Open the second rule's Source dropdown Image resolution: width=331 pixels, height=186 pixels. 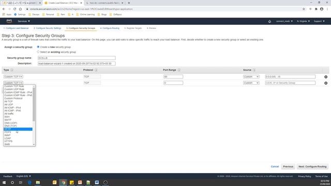pos(251,83)
